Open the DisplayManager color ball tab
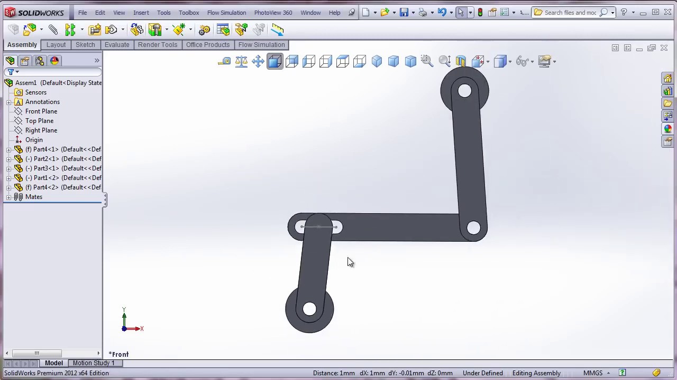 pos(54,61)
